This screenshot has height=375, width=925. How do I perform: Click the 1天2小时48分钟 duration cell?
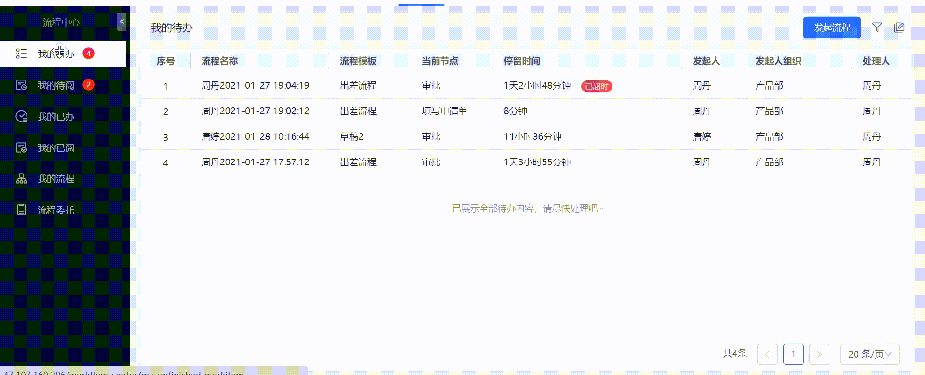click(537, 86)
